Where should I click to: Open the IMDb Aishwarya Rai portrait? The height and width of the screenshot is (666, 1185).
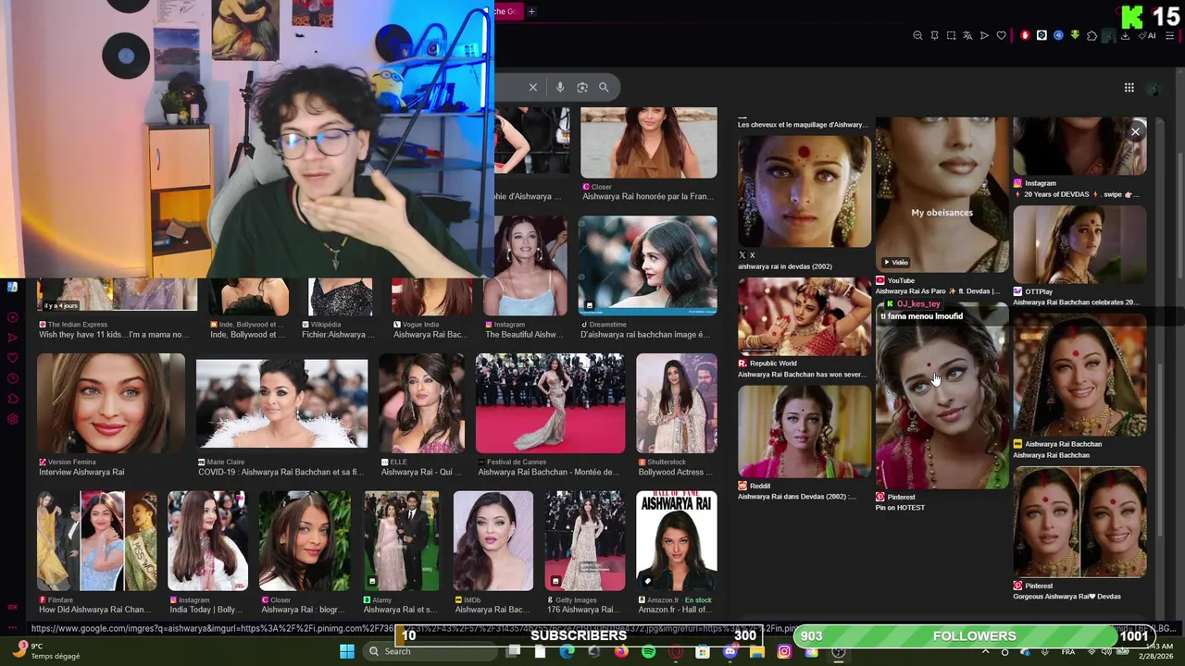[493, 541]
